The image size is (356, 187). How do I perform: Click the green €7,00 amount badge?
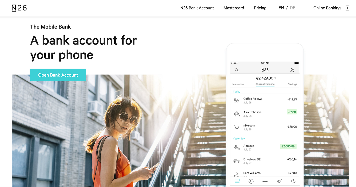tap(292, 112)
